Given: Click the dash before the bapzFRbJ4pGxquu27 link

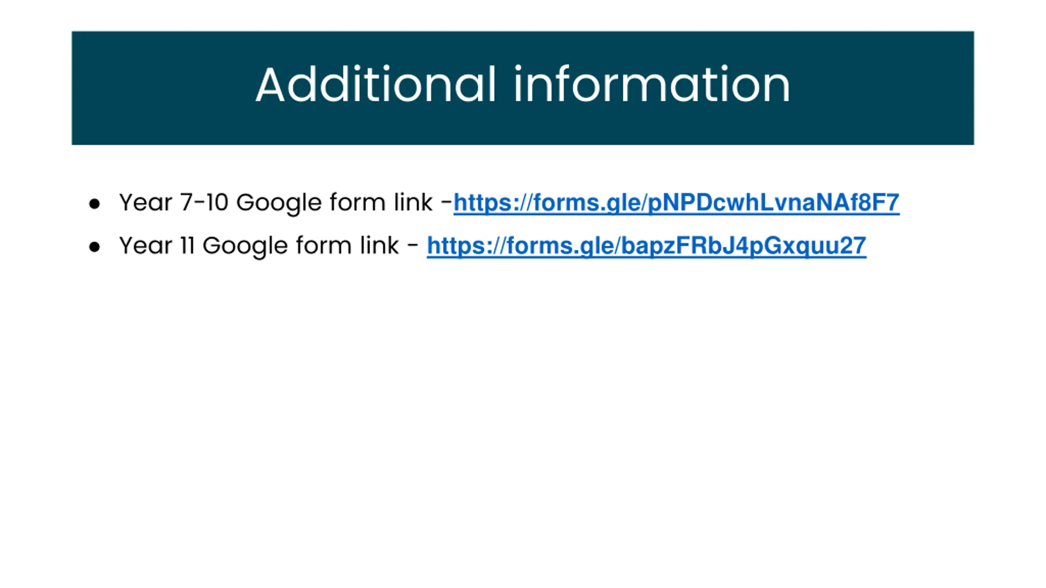Looking at the screenshot, I should pyautogui.click(x=413, y=245).
